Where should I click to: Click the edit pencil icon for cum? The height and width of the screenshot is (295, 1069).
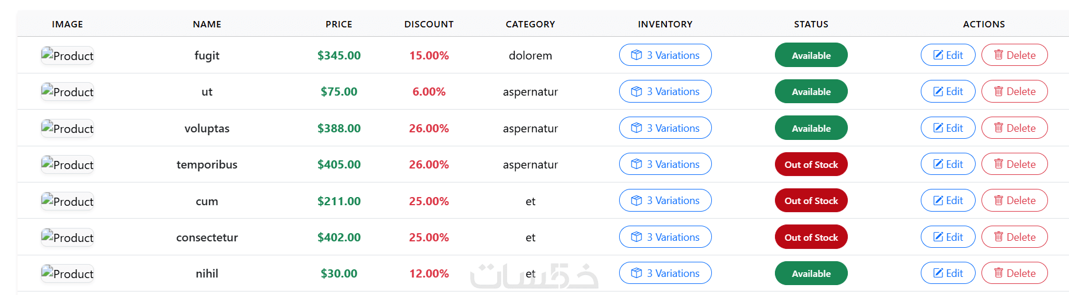[x=938, y=201]
